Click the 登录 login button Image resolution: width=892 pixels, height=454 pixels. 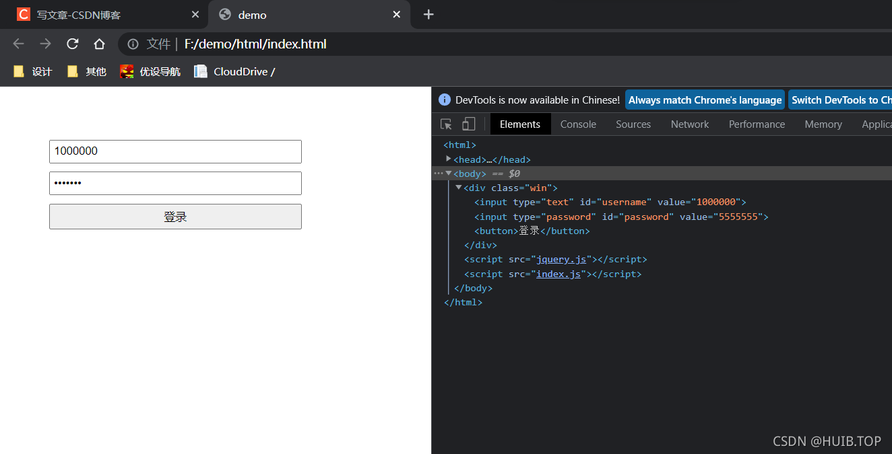click(x=175, y=217)
